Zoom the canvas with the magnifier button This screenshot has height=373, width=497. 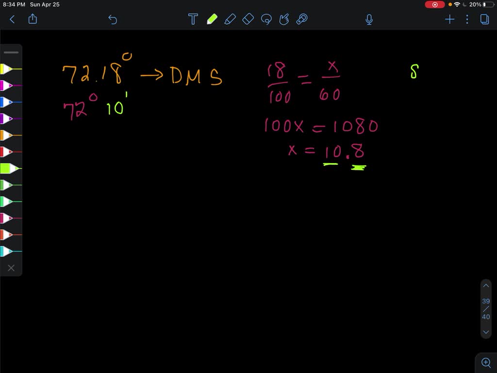coord(486,362)
